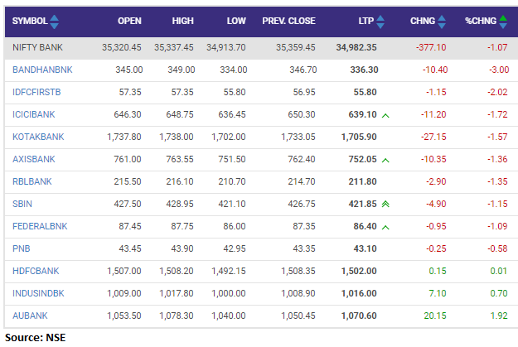Open the HDFCBANK stock page
The image size is (518, 347).
pyautogui.click(x=36, y=270)
